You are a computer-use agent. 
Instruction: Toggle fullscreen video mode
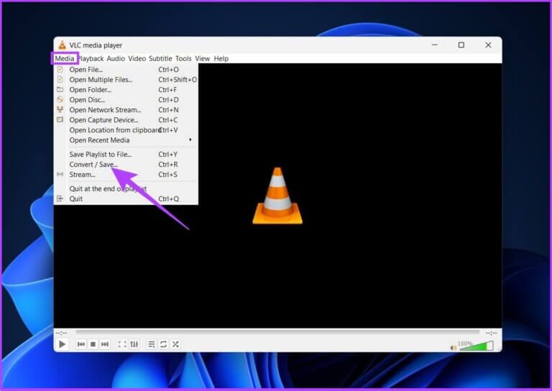click(122, 344)
